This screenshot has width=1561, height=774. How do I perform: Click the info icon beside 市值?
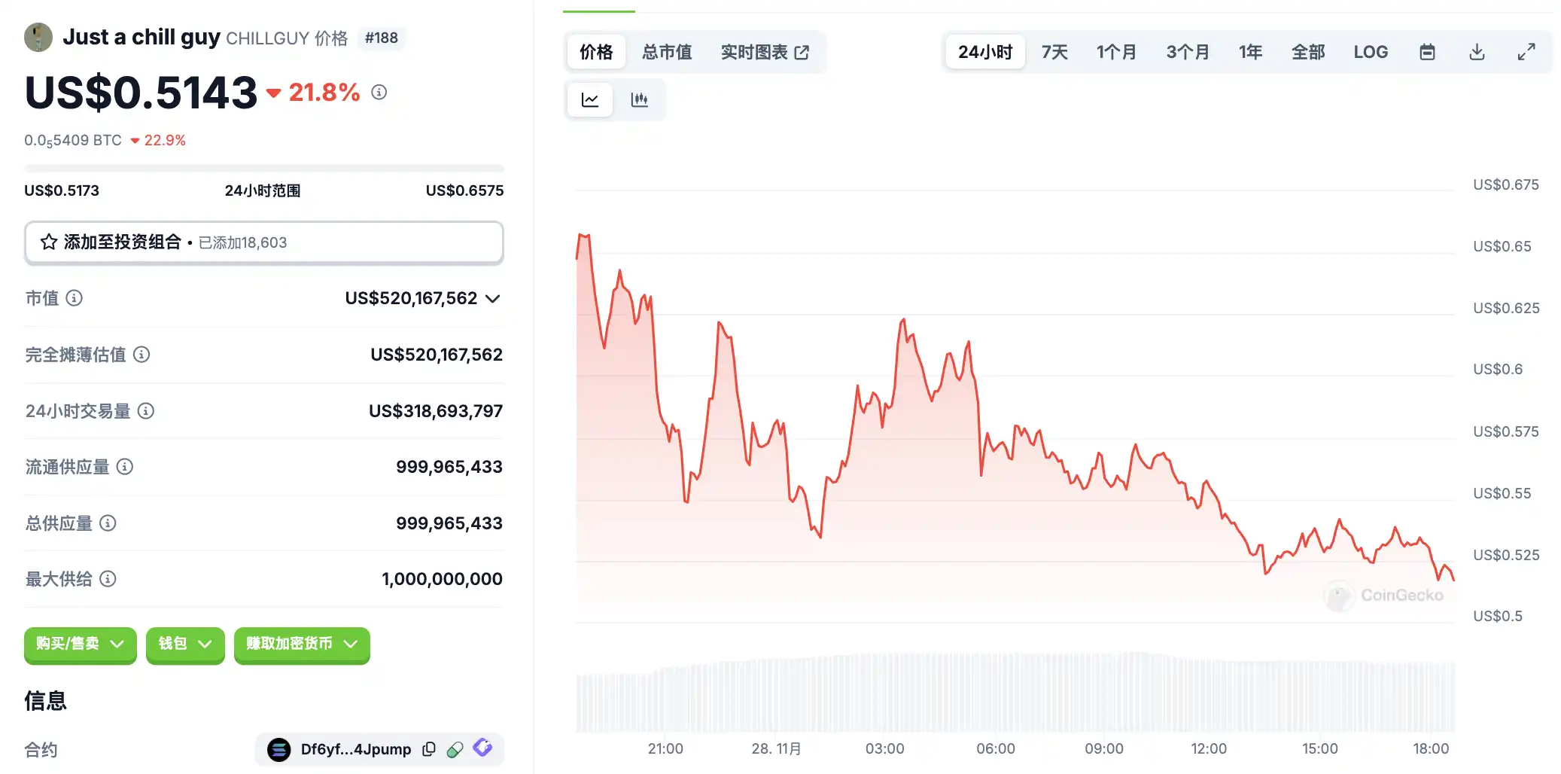[74, 298]
